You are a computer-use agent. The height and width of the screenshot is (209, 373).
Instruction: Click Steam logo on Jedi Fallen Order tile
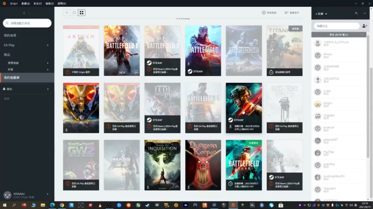[149, 120]
